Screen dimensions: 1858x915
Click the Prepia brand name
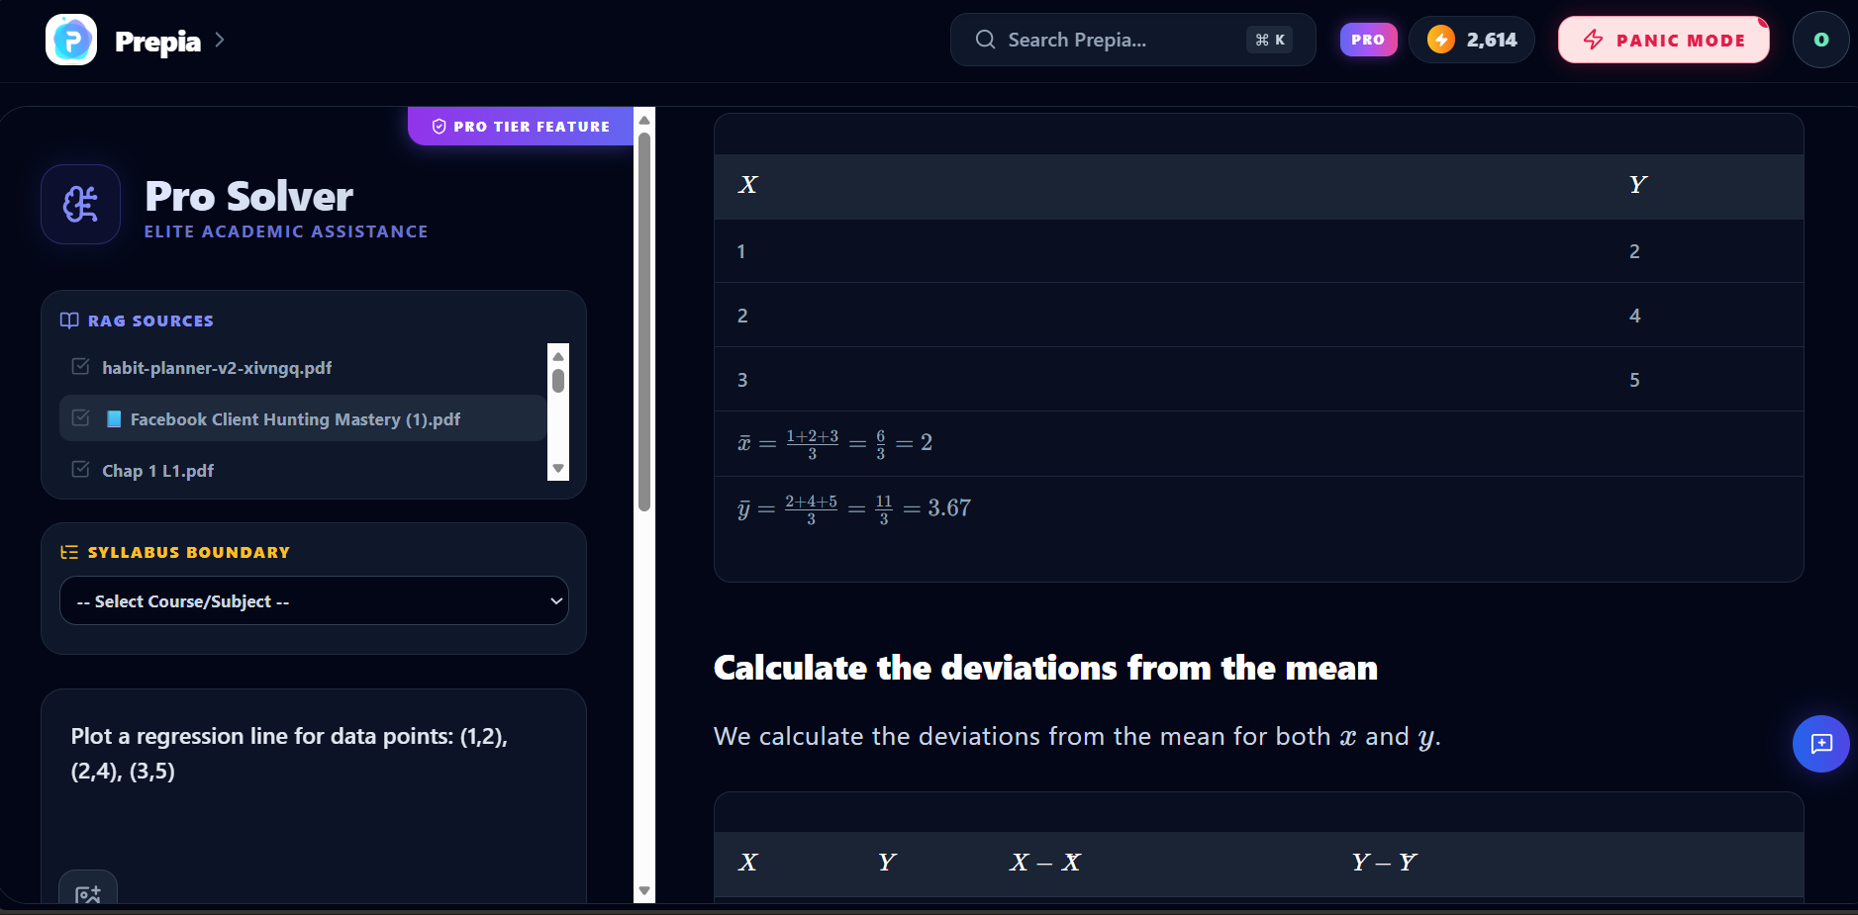[157, 41]
